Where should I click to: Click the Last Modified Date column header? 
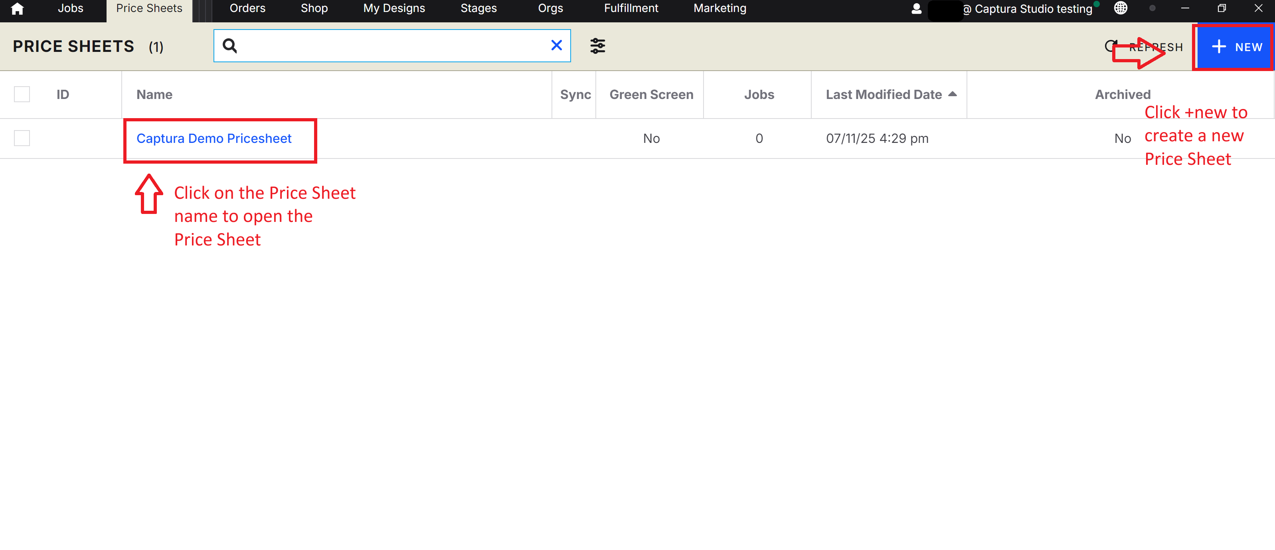[884, 95]
